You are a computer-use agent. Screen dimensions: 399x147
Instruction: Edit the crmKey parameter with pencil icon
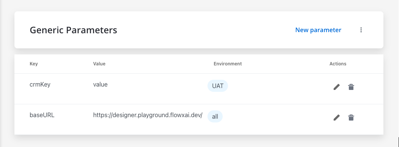(x=336, y=87)
